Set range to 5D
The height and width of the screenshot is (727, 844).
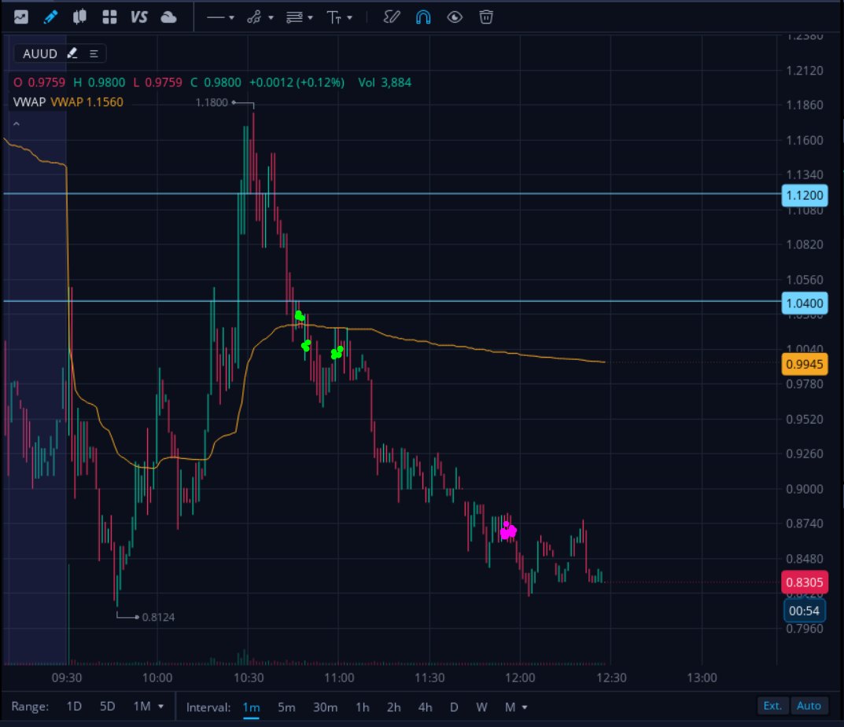[107, 706]
